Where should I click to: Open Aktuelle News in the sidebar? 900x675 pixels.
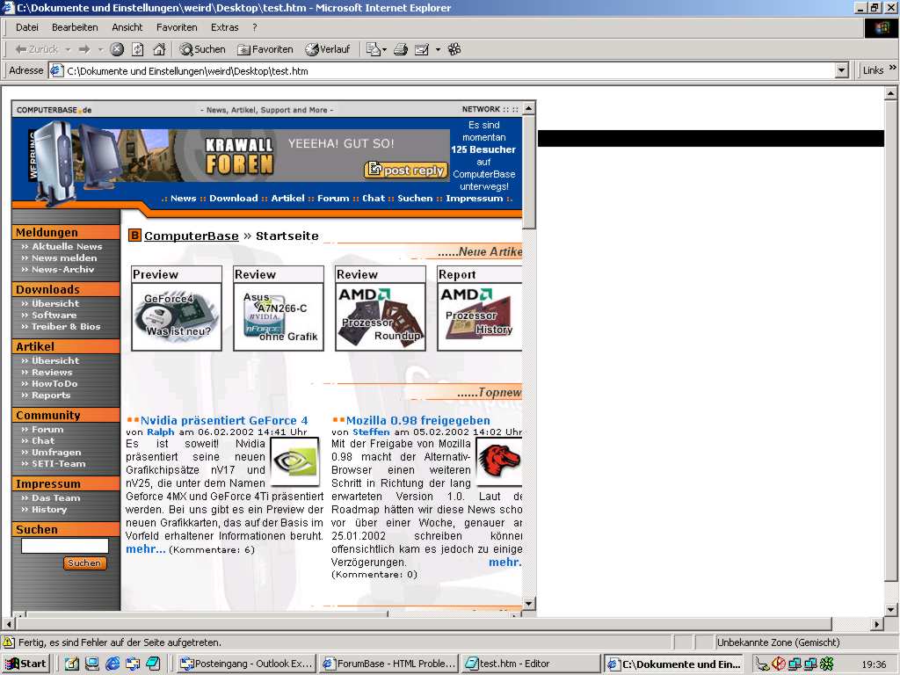click(x=67, y=246)
